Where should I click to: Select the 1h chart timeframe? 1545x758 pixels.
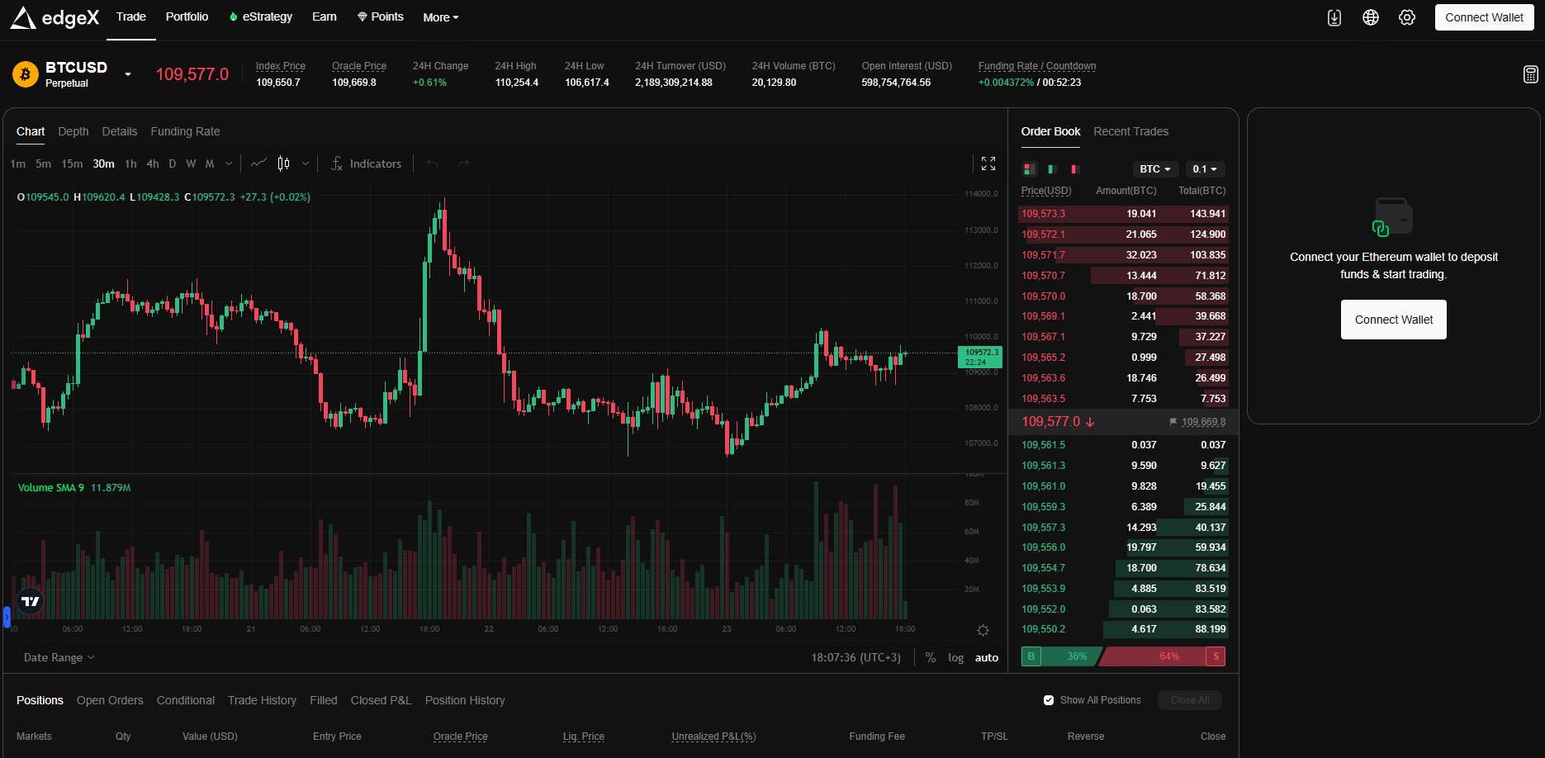(x=130, y=163)
